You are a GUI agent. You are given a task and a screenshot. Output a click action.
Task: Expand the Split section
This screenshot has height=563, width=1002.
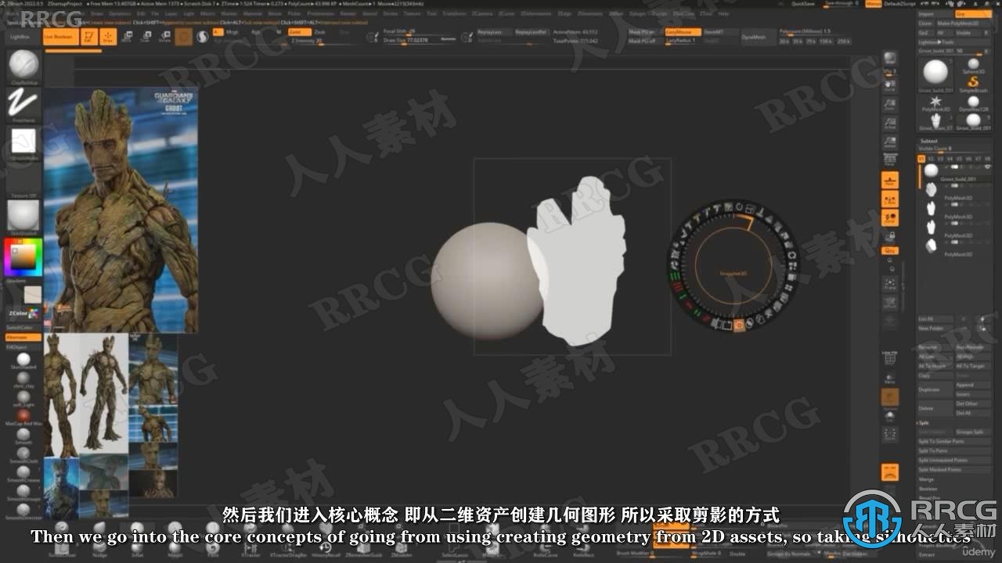925,422
